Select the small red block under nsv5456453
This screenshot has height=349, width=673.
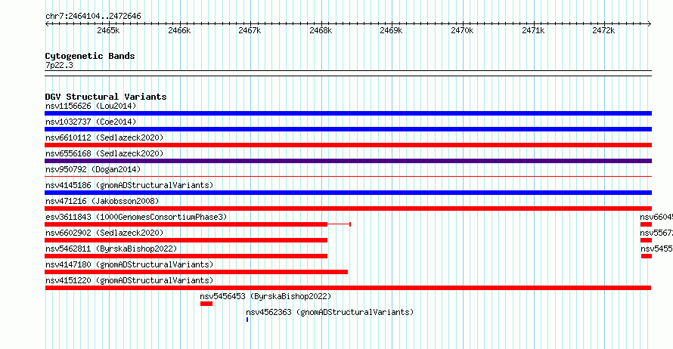(206, 304)
